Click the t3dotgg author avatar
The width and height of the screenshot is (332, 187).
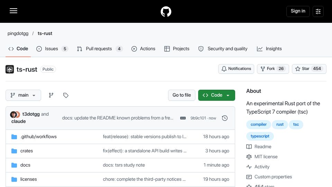(13, 115)
